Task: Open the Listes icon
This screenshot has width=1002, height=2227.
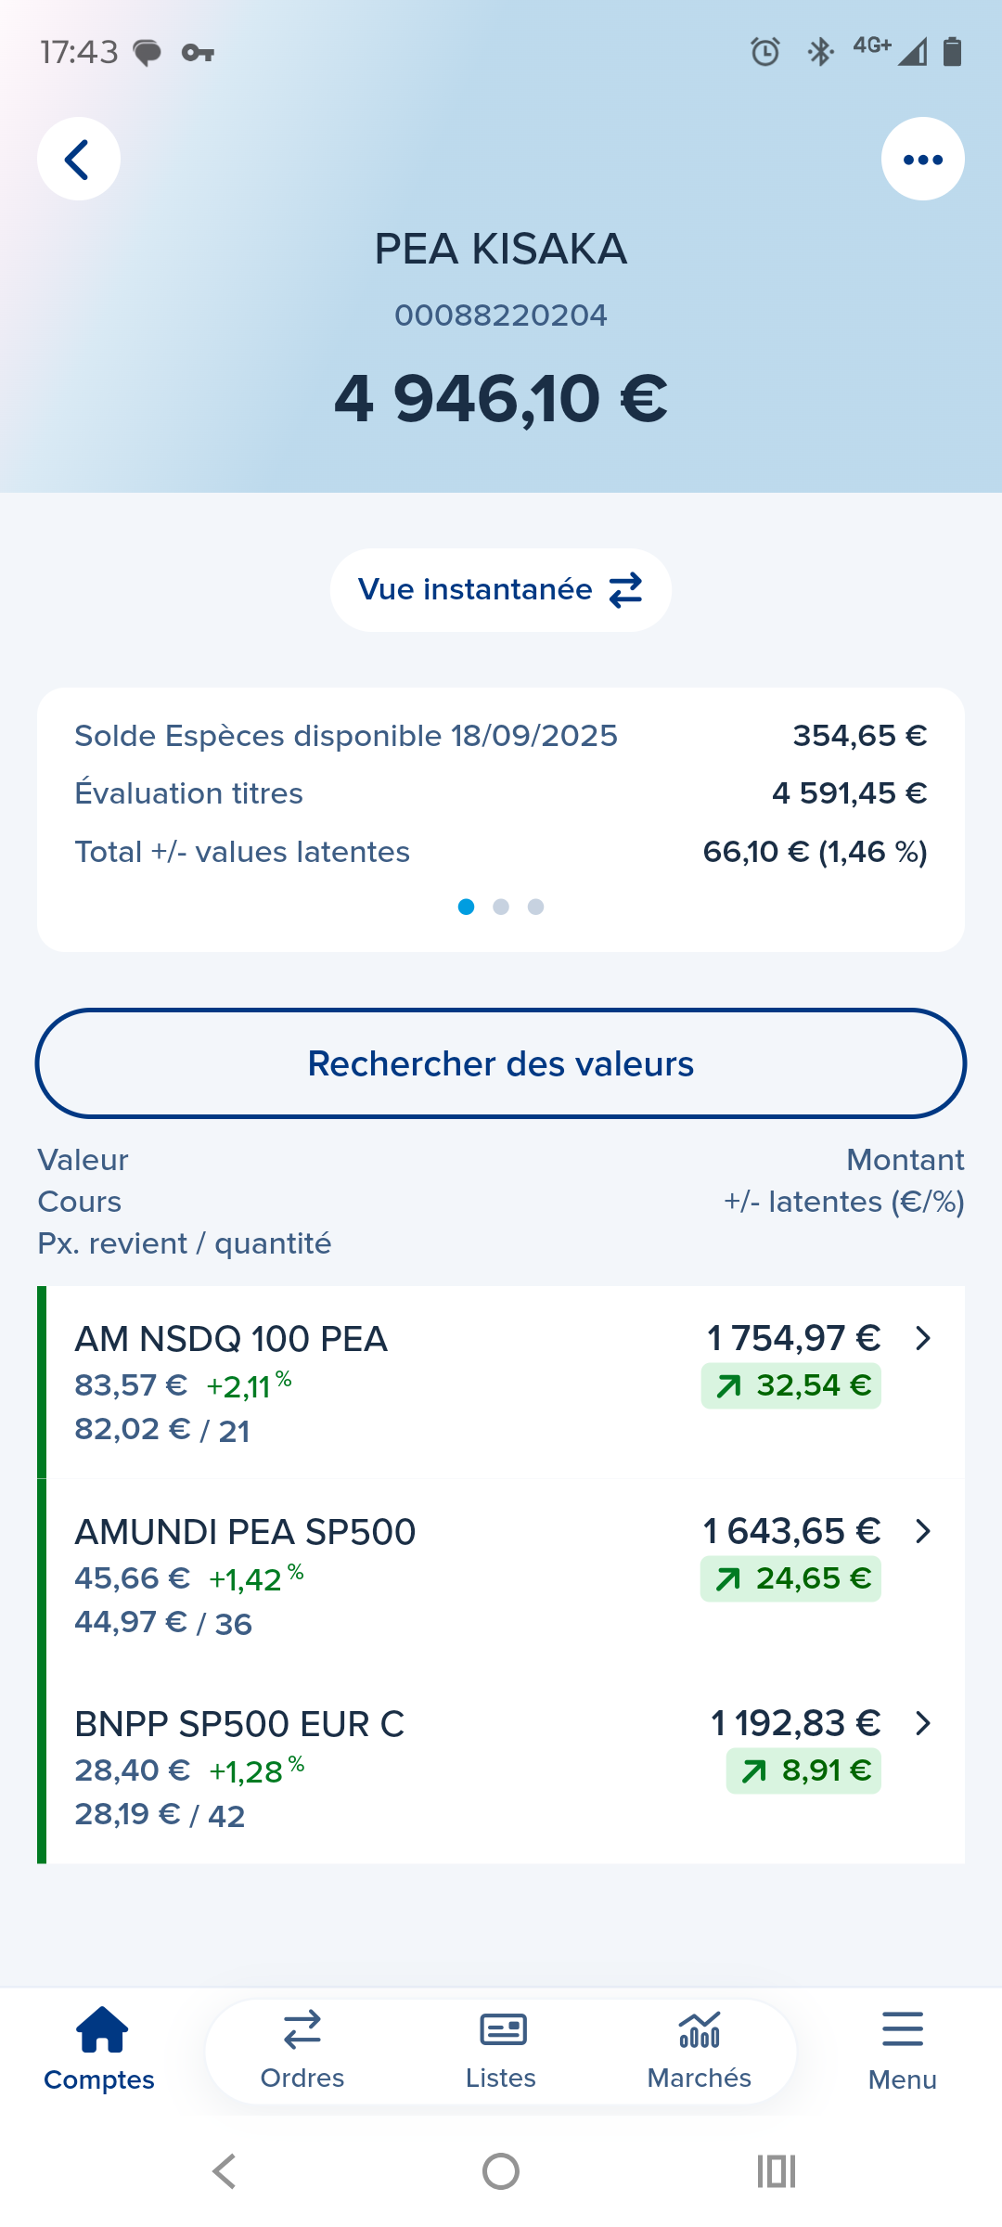Action: pos(502,2029)
